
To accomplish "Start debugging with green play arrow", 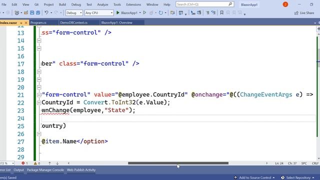I will 118,12.
